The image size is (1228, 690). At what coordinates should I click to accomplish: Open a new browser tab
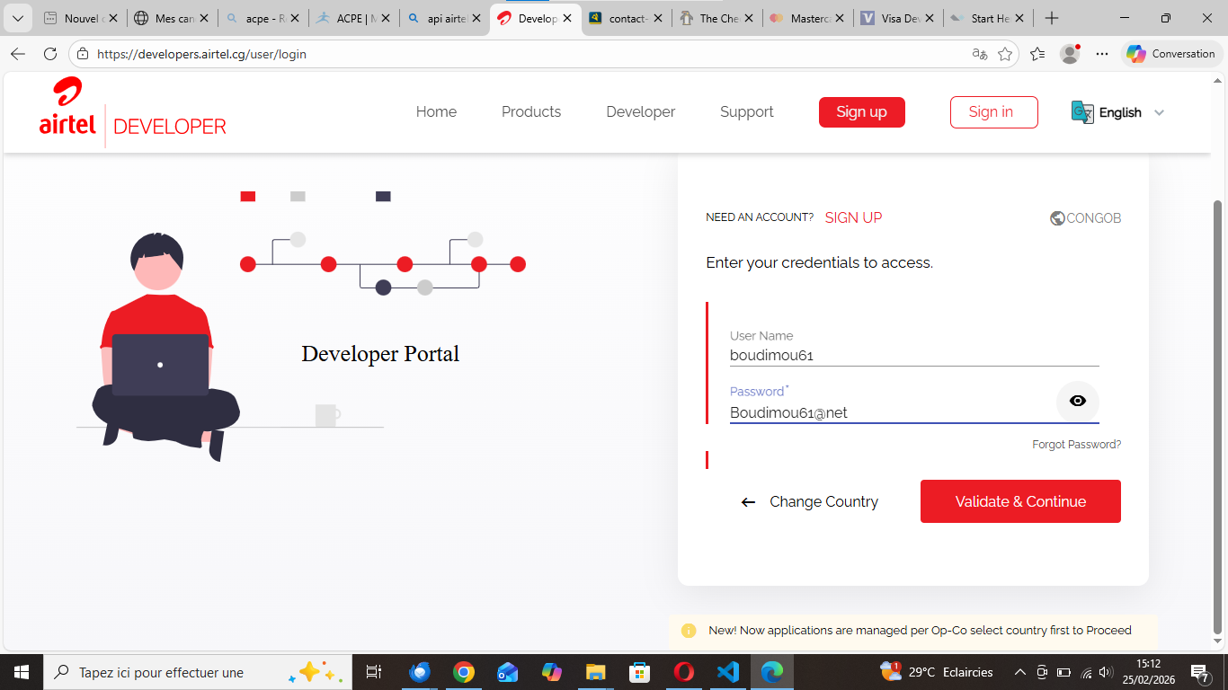(x=1052, y=18)
